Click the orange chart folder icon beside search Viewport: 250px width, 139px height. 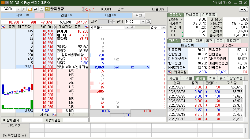coord(30,9)
